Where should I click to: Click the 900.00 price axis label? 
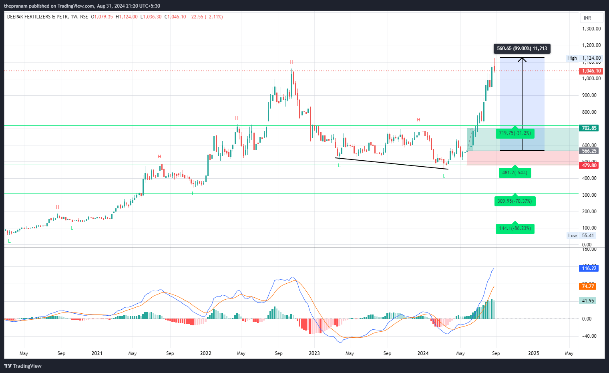589,95
